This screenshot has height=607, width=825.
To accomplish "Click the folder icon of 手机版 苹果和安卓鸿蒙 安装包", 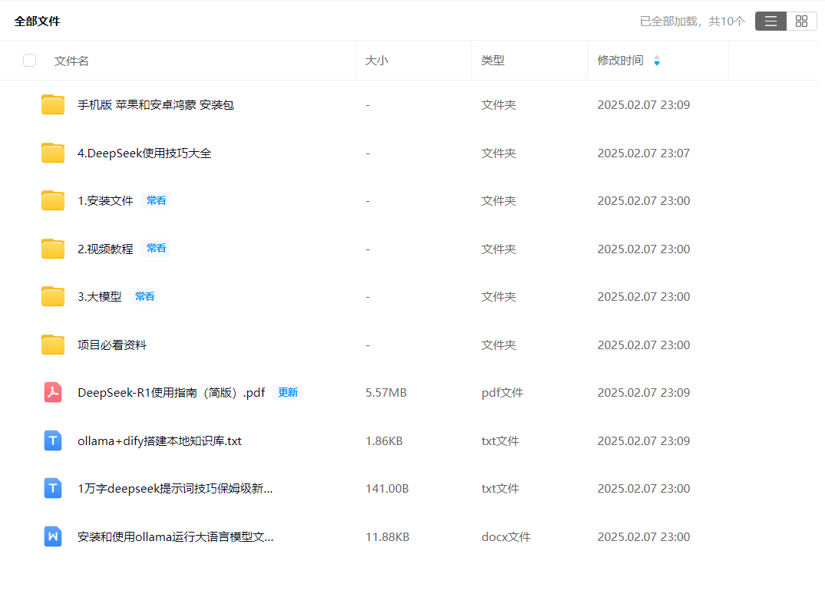I will 51,104.
